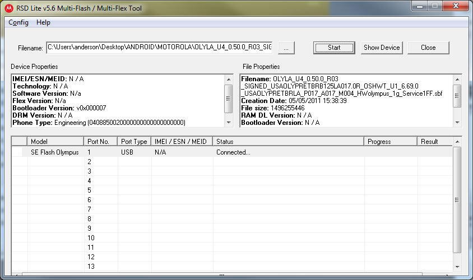Screen dimensions: 473x280
Task: Close the RSD Lite window with X
Action: click(x=456, y=6)
